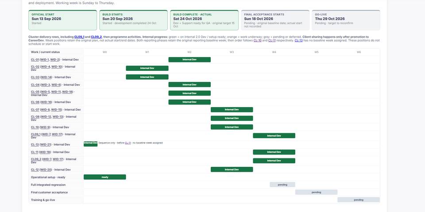Select the Go-Live milestone card

[x=346, y=20]
